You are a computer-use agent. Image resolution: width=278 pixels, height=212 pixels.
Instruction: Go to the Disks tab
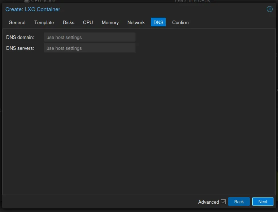click(69, 22)
